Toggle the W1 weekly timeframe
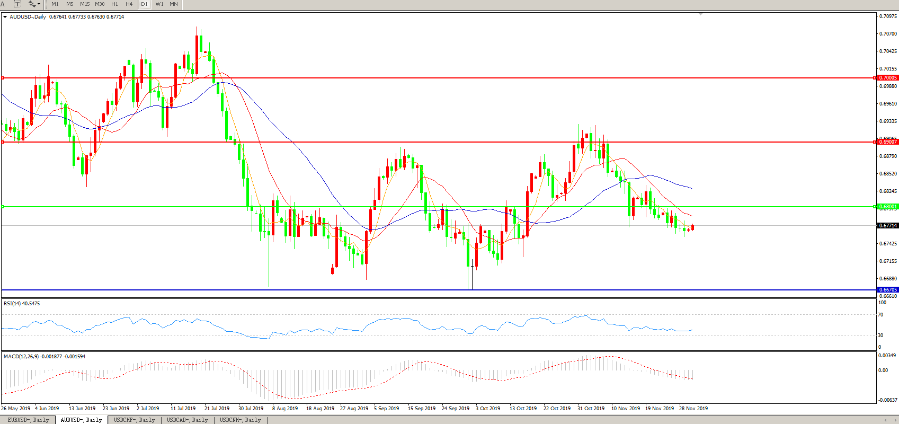 click(x=159, y=4)
